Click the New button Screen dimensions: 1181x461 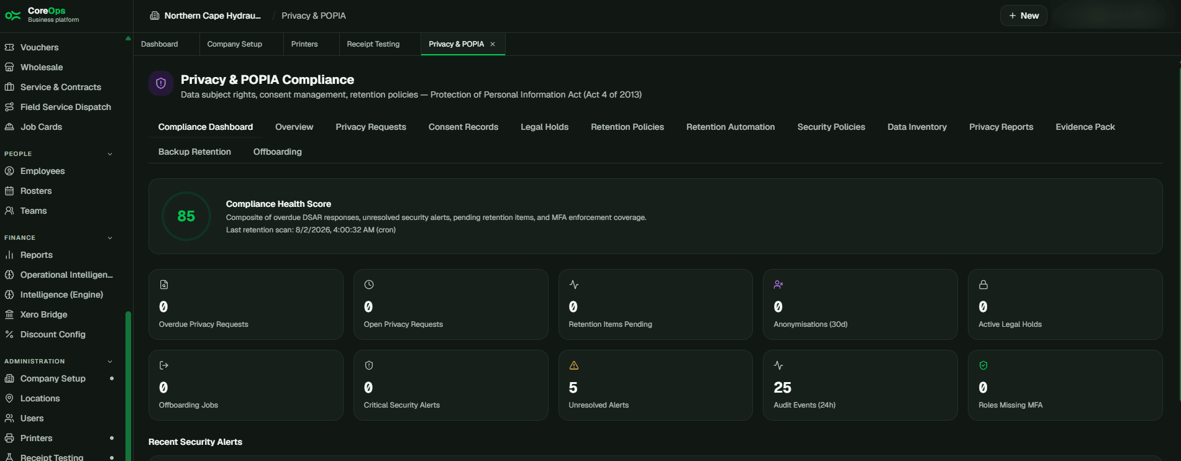1023,16
